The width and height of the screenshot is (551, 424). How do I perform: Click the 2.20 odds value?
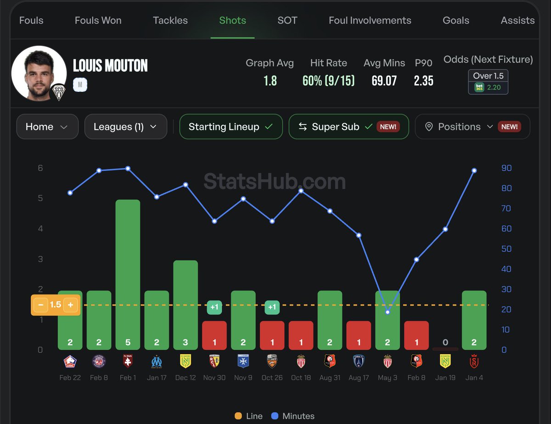click(x=494, y=87)
